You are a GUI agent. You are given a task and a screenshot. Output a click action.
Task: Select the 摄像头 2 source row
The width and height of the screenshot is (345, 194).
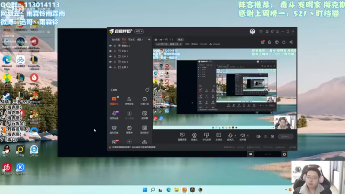click(130, 46)
